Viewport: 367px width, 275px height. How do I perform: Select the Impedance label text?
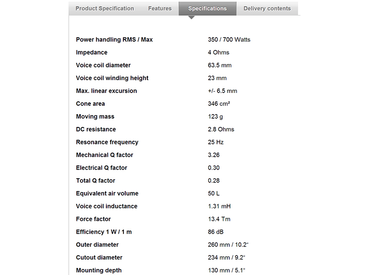91,52
